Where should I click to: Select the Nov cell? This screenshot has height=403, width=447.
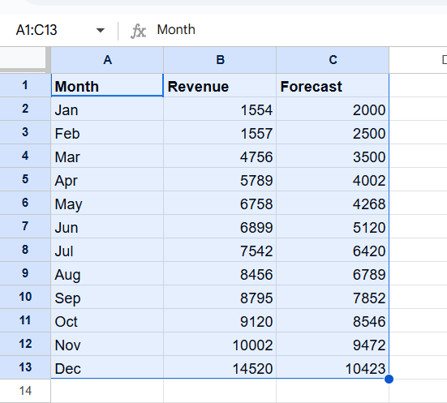pyautogui.click(x=107, y=344)
